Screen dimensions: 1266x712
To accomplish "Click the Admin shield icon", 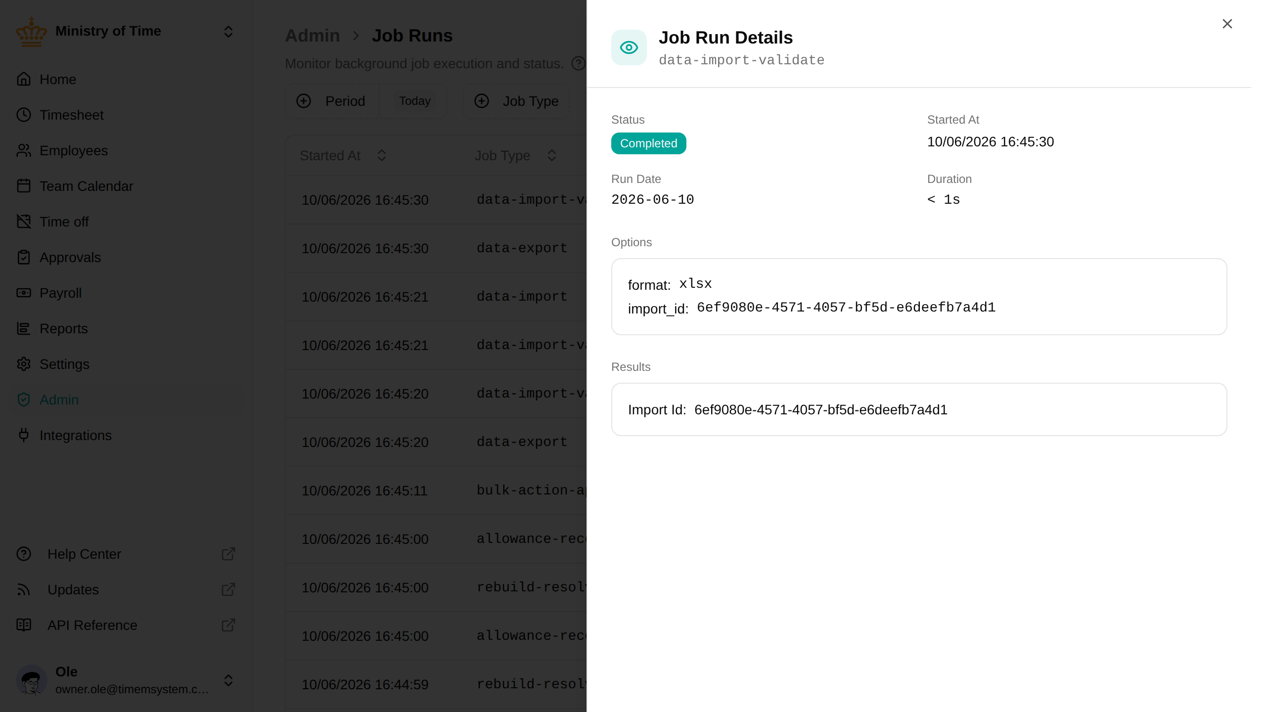I will 24,400.
